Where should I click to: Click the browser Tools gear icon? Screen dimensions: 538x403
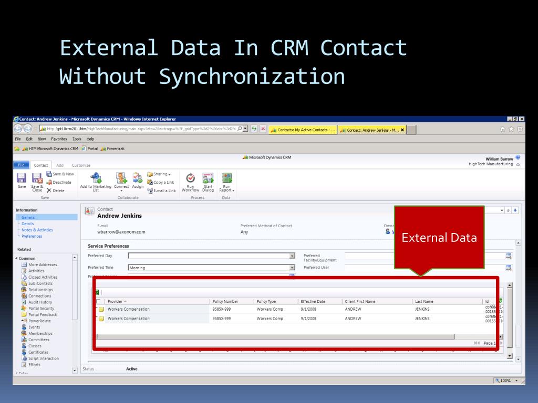point(520,129)
